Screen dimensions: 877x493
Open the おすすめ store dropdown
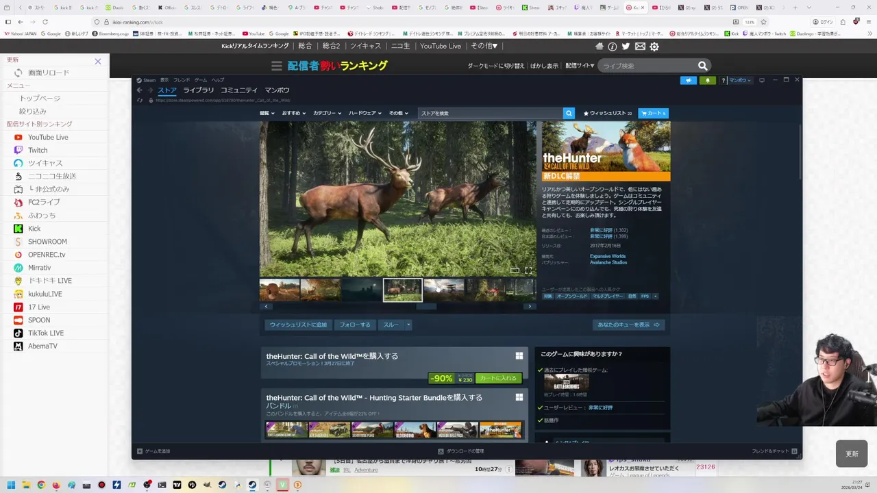coord(293,113)
